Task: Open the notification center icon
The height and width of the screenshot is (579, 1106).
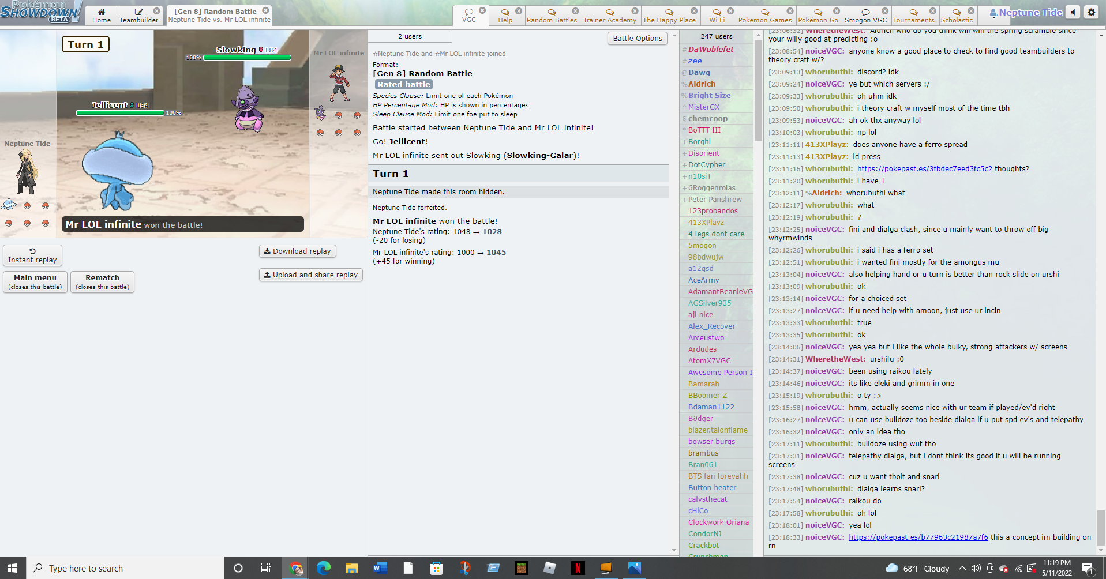Action: tap(1088, 568)
